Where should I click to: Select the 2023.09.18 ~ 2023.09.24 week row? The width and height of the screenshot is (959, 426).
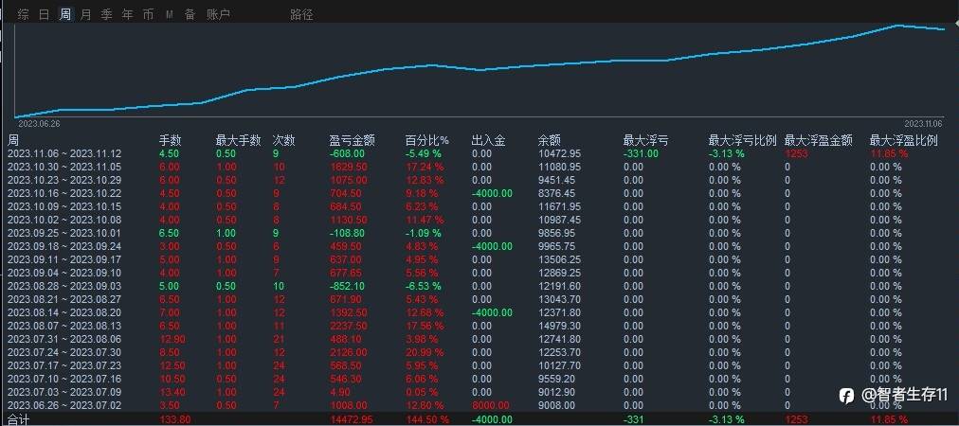(x=479, y=246)
